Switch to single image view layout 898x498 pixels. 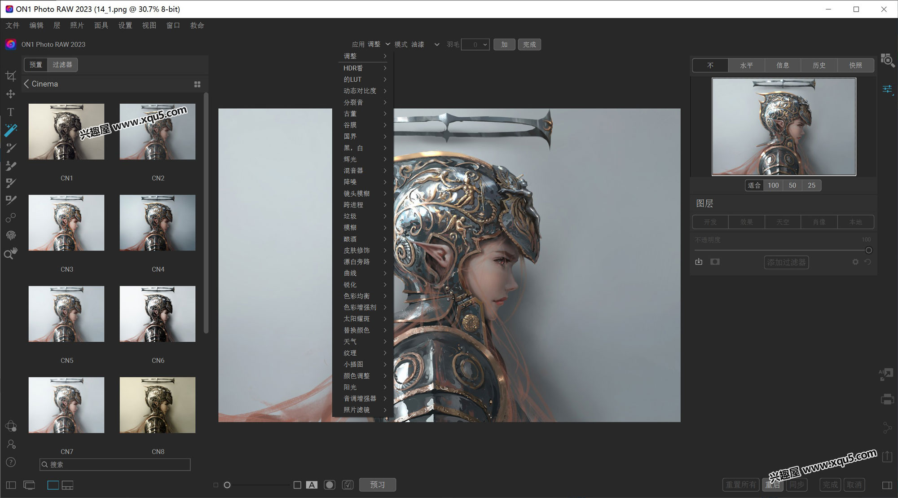click(x=53, y=485)
